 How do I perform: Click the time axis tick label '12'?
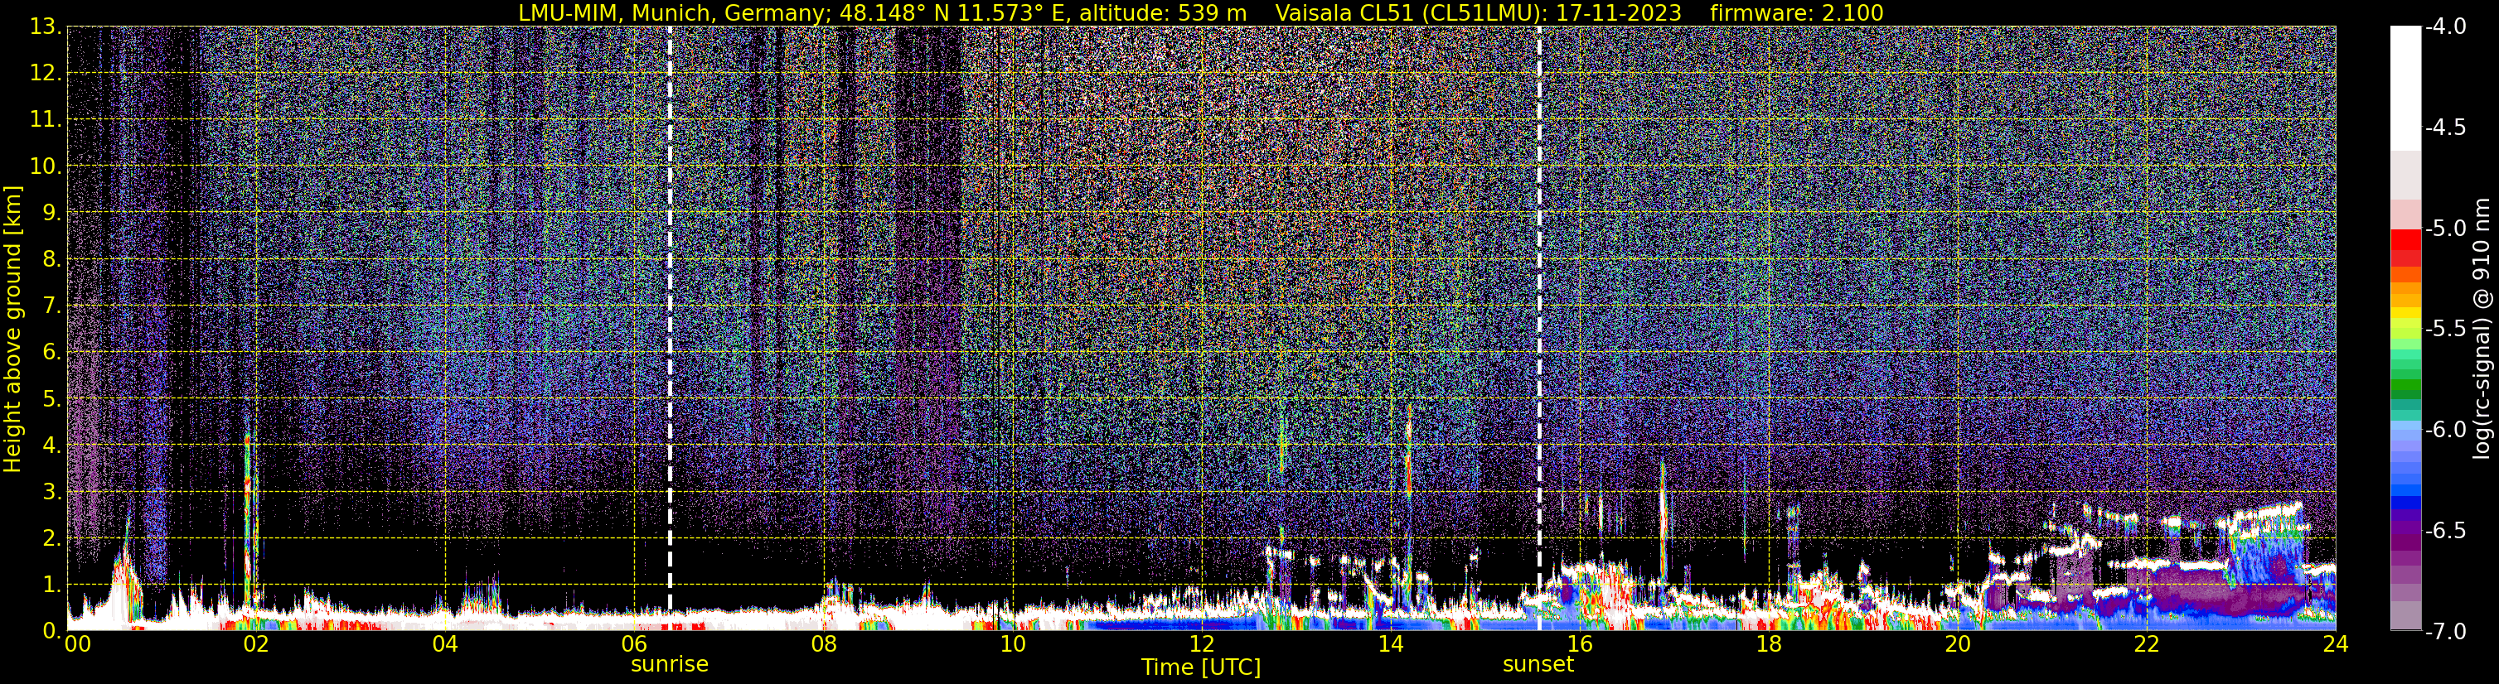click(1201, 644)
